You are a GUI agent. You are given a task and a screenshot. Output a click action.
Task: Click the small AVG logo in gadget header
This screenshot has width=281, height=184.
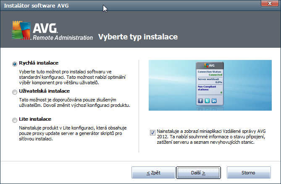point(209,65)
